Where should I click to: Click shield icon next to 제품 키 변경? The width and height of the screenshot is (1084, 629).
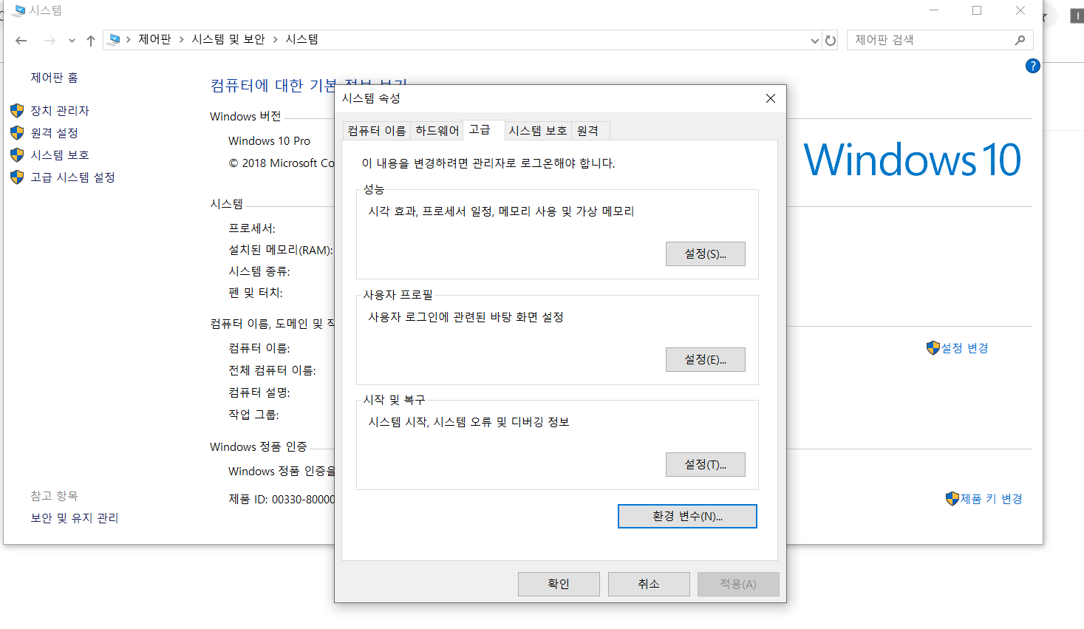point(952,499)
